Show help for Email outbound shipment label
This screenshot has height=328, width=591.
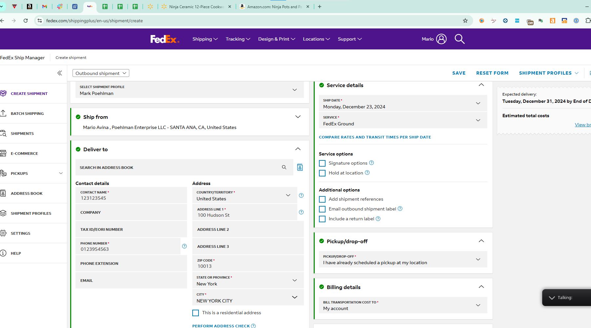pos(400,209)
